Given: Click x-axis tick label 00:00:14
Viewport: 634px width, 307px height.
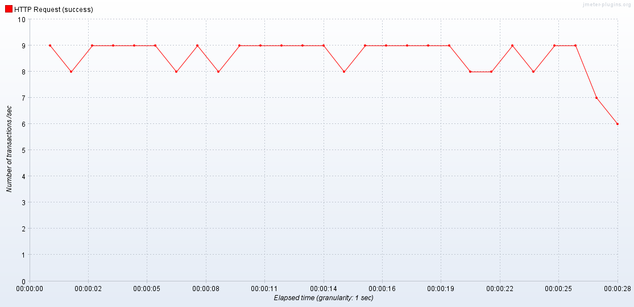Looking at the screenshot, I should [x=324, y=289].
